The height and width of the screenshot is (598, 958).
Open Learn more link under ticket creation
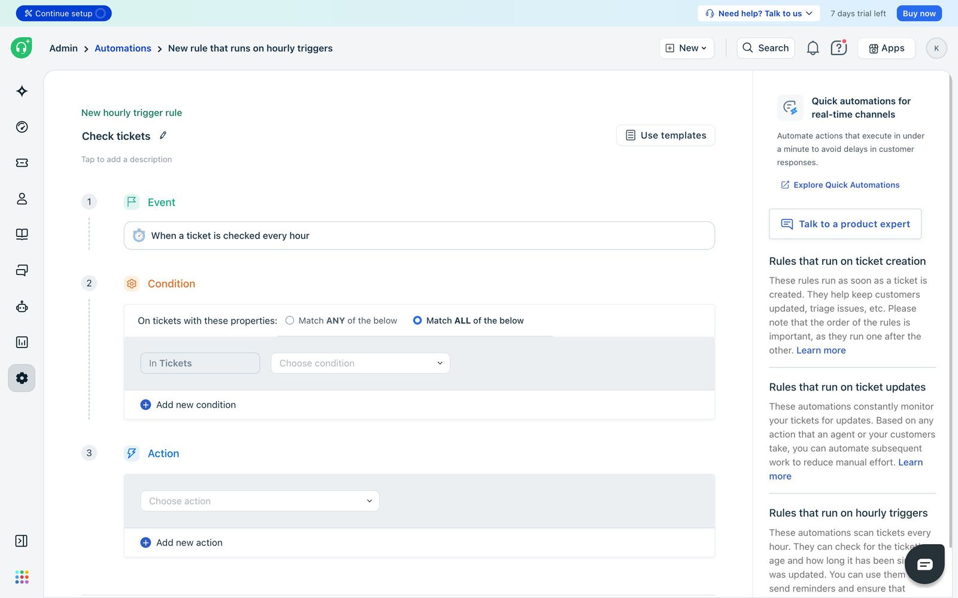point(821,350)
